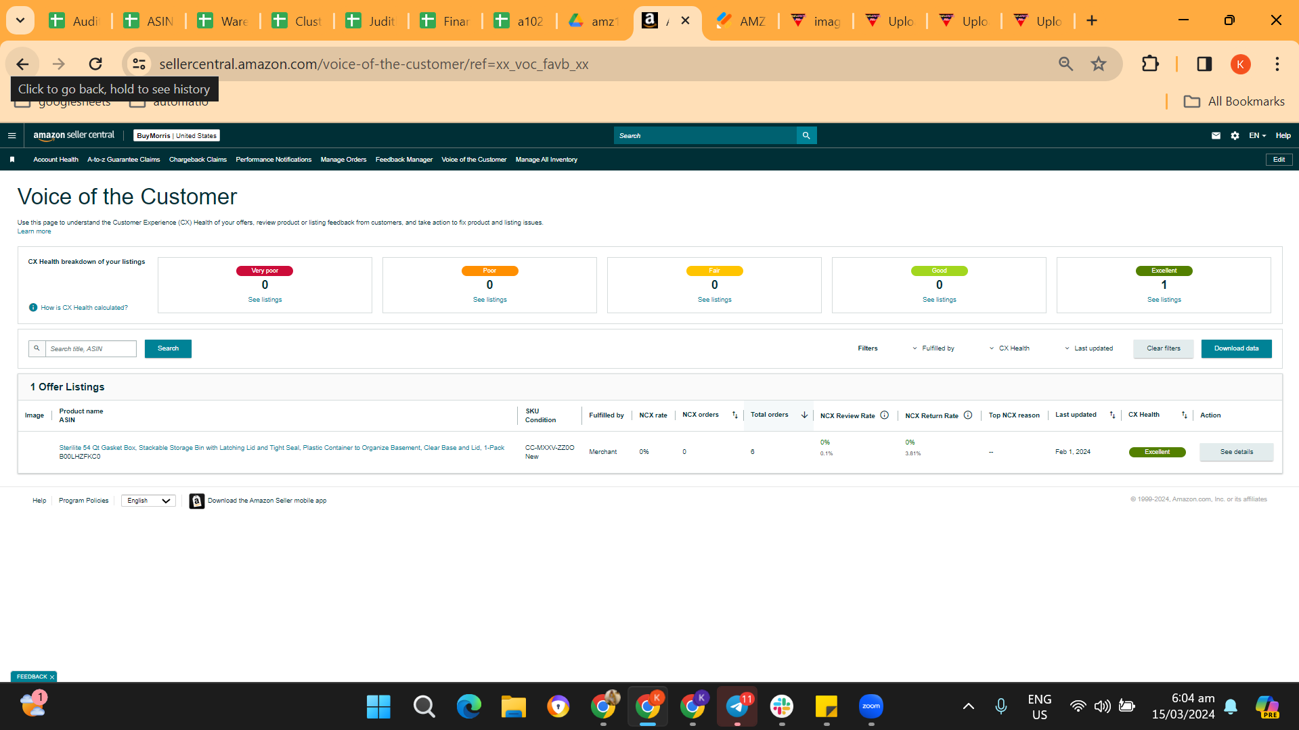Open the settings gear in Seller Central
This screenshot has height=730, width=1299.
(1235, 135)
